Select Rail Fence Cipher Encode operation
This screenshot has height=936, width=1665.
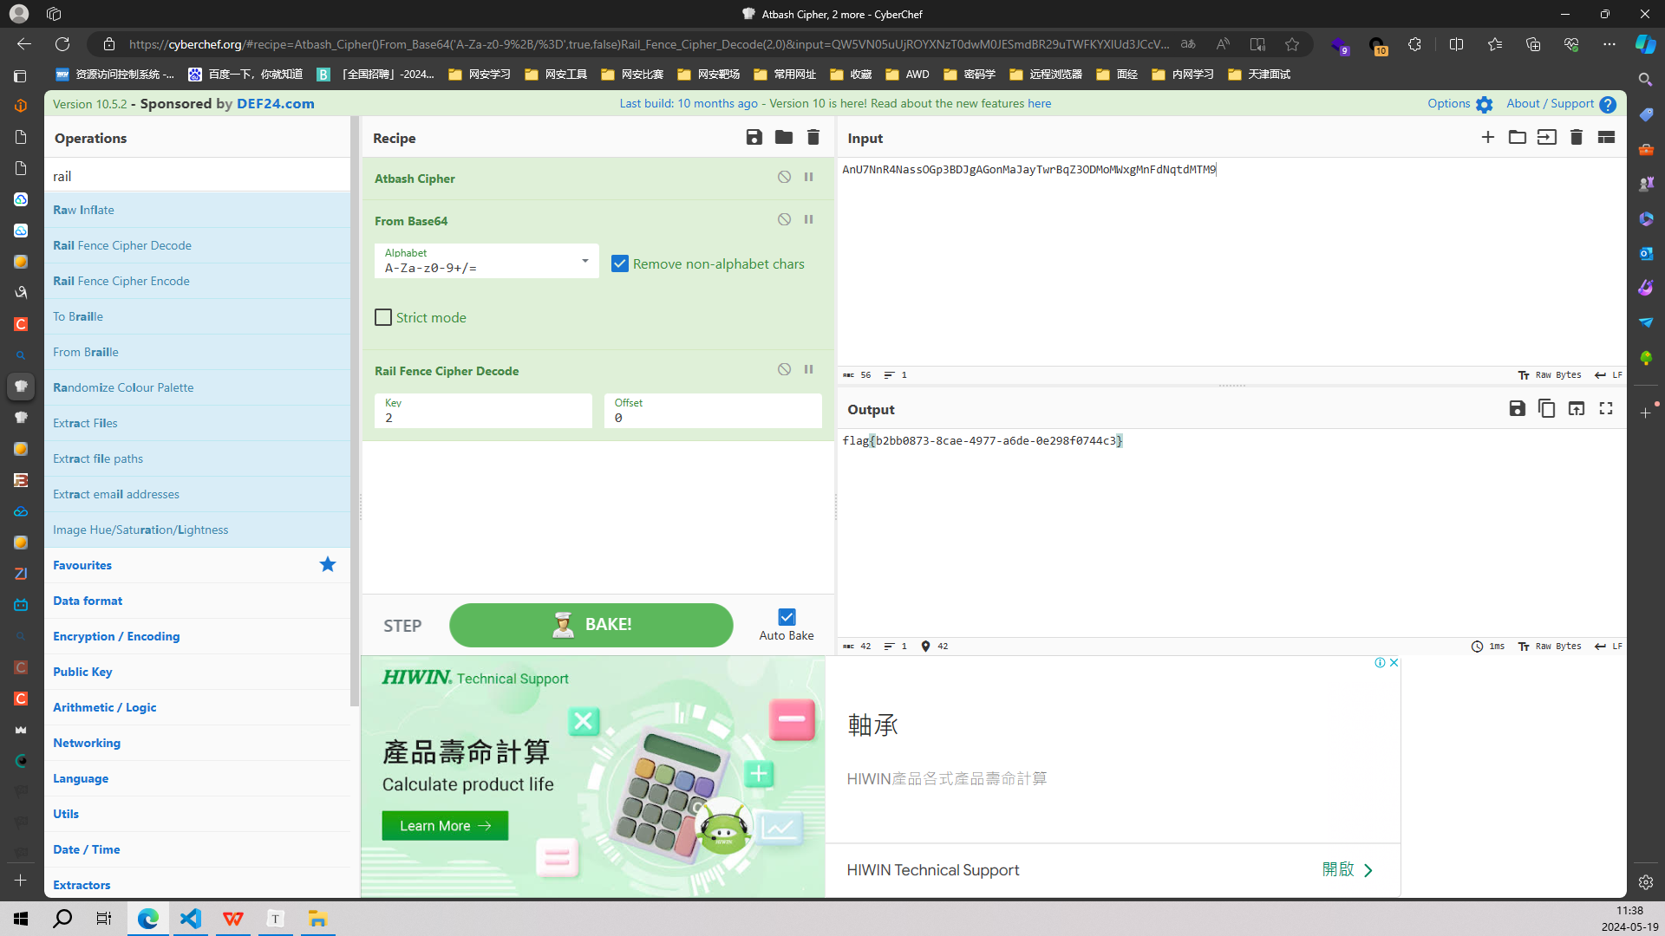121,281
